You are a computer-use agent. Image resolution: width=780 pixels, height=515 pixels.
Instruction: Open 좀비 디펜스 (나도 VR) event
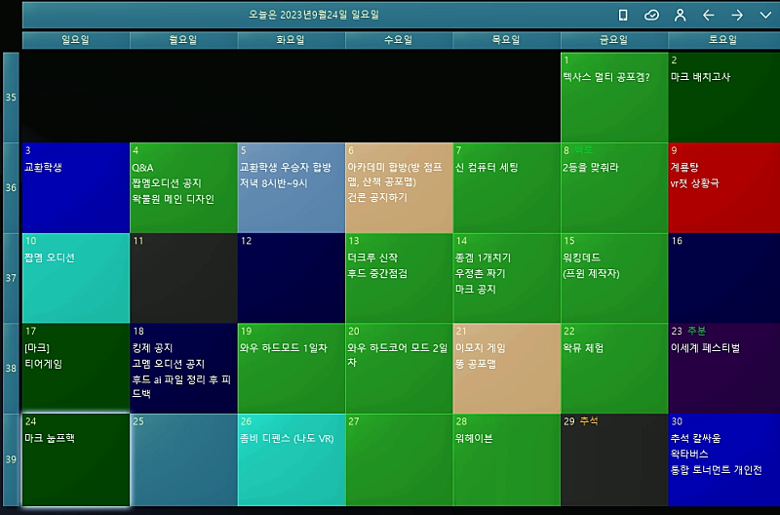tap(287, 438)
